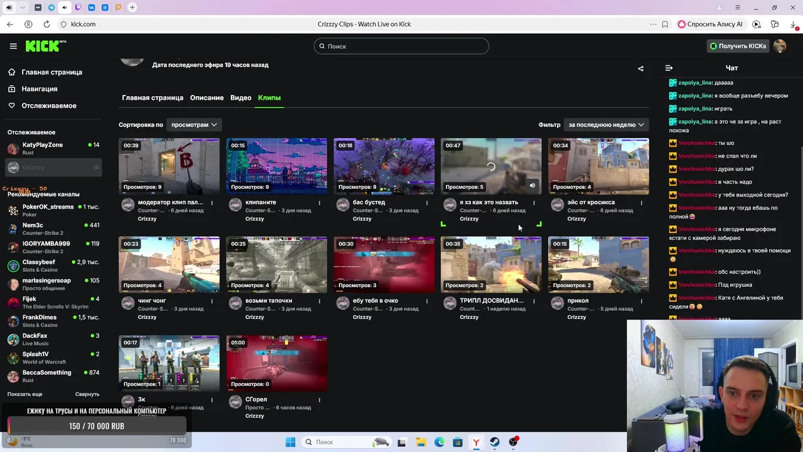Click the Kick search field 'Поиск'
Image resolution: width=803 pixels, height=452 pixels.
401,46
